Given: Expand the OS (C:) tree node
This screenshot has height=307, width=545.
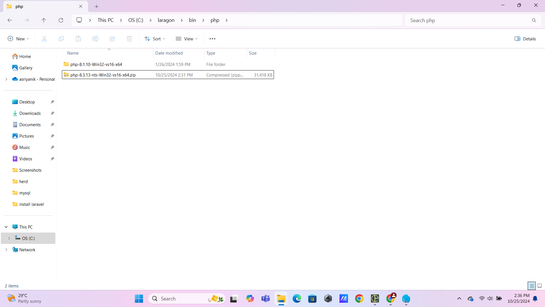Looking at the screenshot, I should pos(9,238).
